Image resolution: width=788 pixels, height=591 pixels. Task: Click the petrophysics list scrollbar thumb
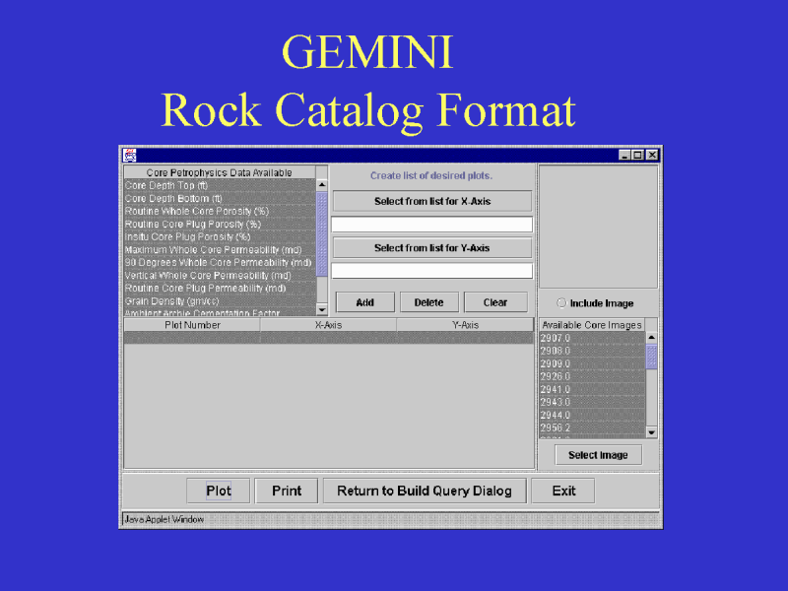322,234
